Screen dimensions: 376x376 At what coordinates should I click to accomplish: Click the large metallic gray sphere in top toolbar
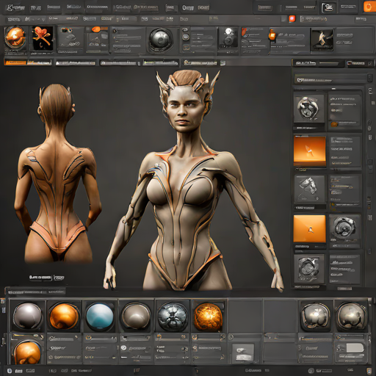[x=160, y=40]
